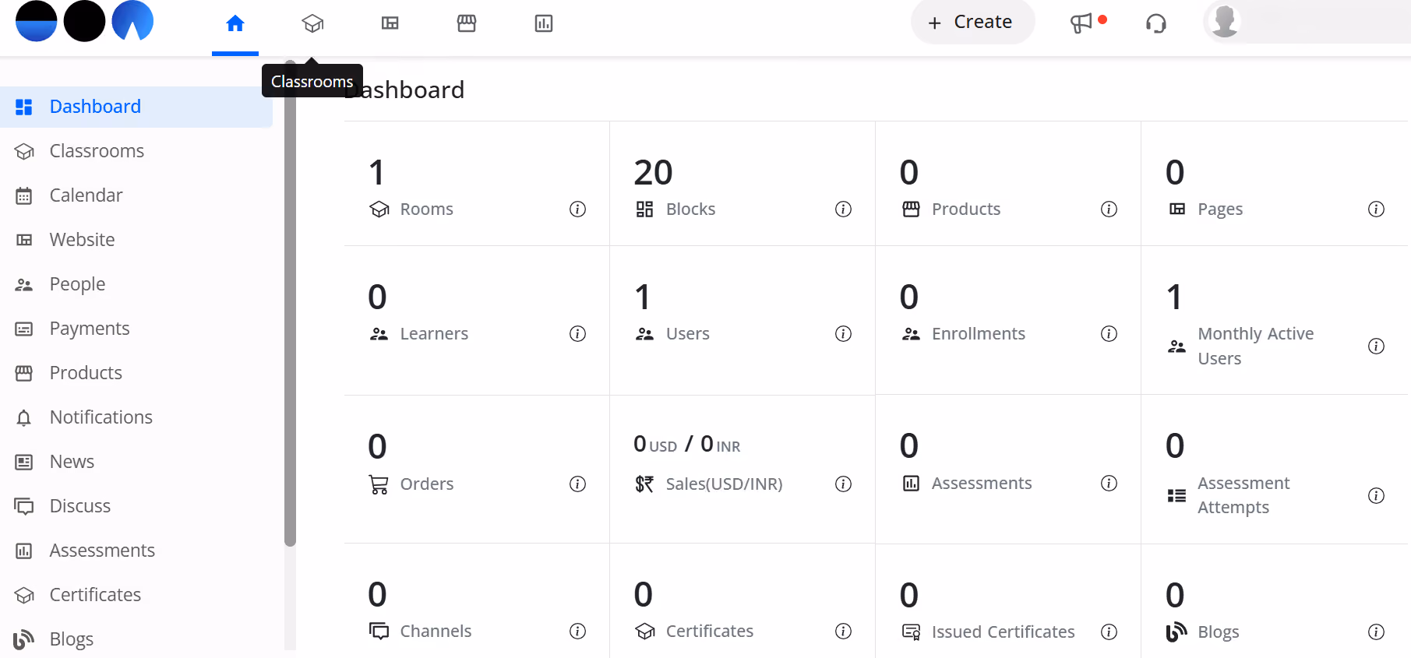Open the announcements megaphone icon
Viewport: 1411px width, 658px height.
(x=1081, y=23)
